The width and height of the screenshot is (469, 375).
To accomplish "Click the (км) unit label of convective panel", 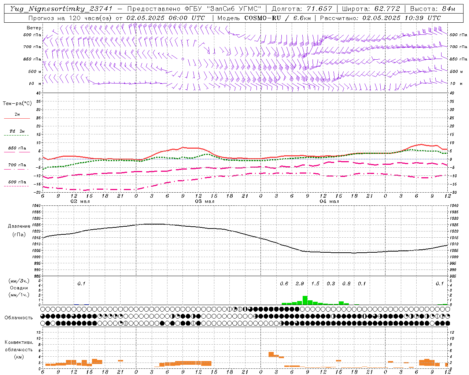I will (19, 357).
